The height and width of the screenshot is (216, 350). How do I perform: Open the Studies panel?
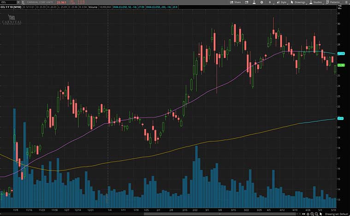point(316,2)
